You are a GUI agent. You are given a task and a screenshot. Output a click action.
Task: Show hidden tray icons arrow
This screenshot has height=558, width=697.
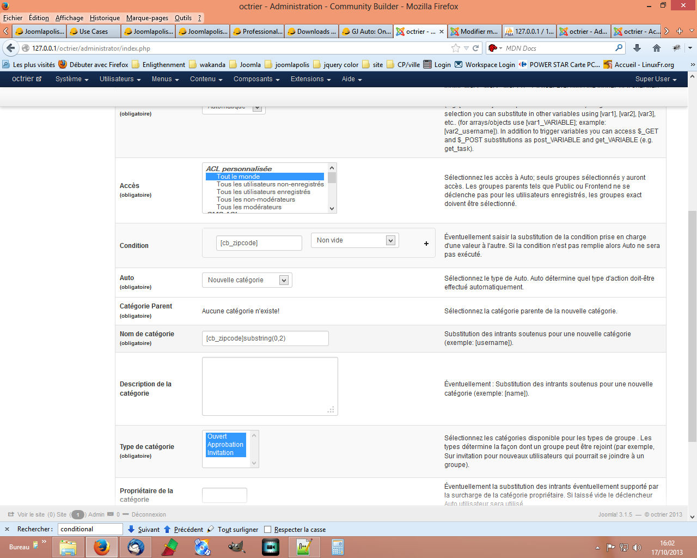(597, 547)
